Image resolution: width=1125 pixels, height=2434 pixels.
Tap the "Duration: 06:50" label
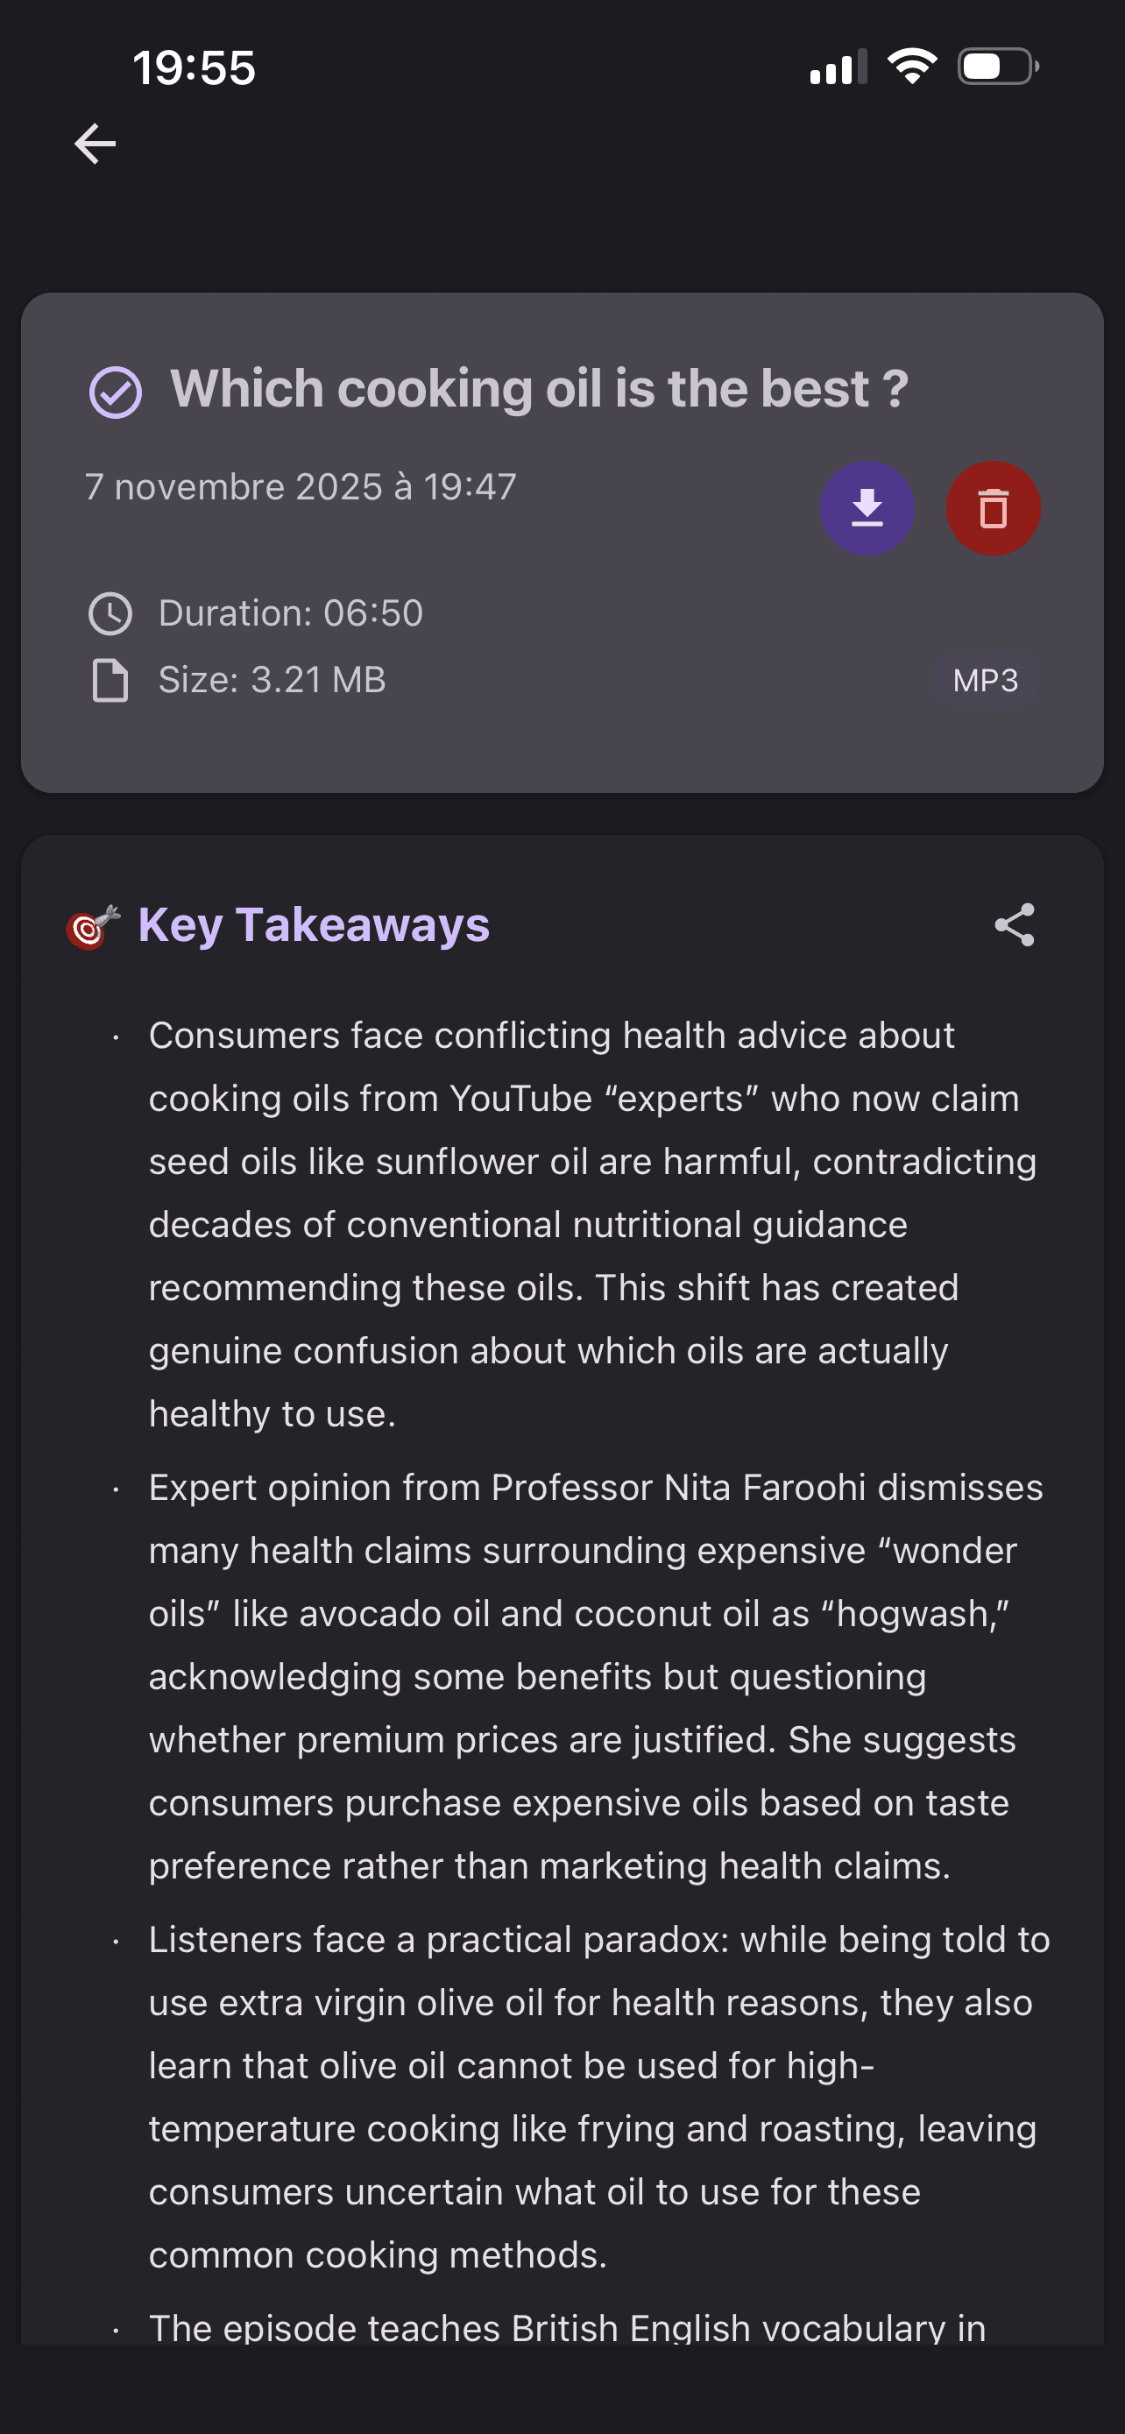[290, 613]
